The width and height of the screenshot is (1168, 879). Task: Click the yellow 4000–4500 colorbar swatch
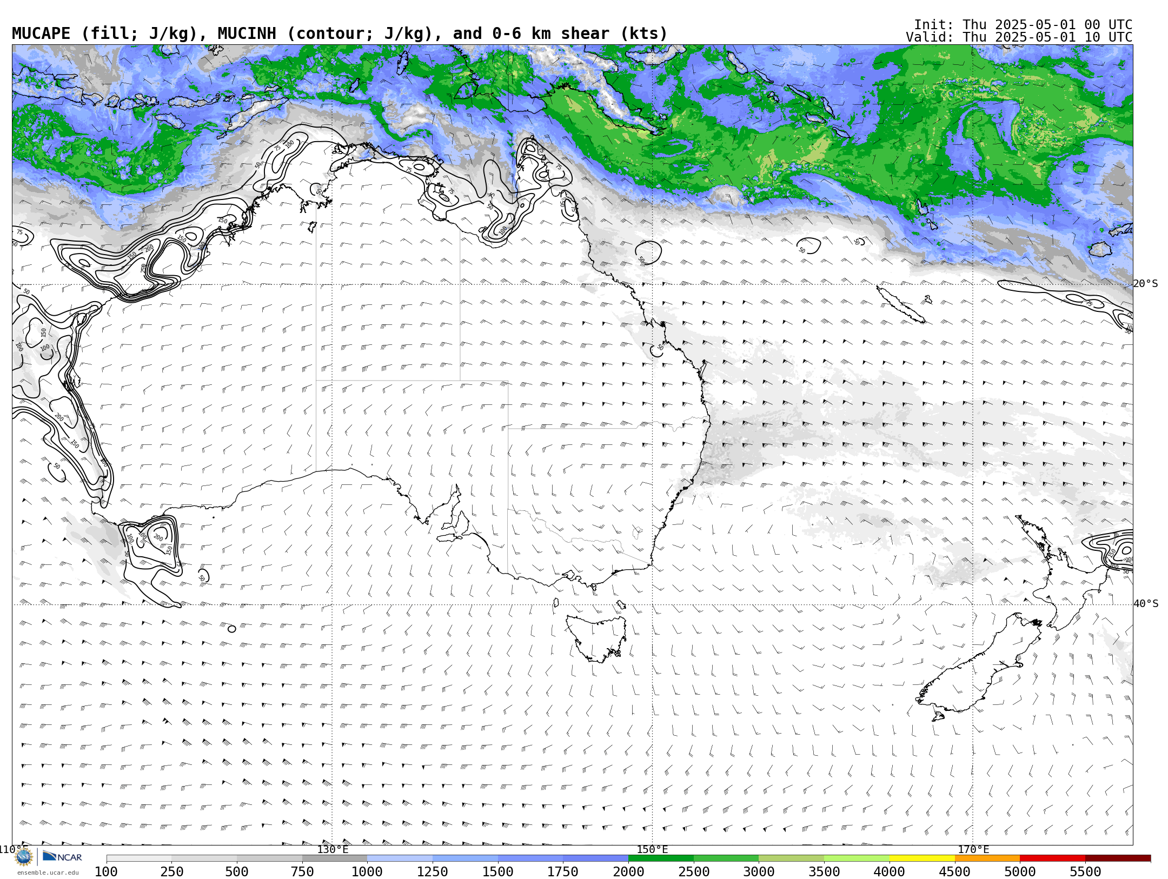pos(922,858)
